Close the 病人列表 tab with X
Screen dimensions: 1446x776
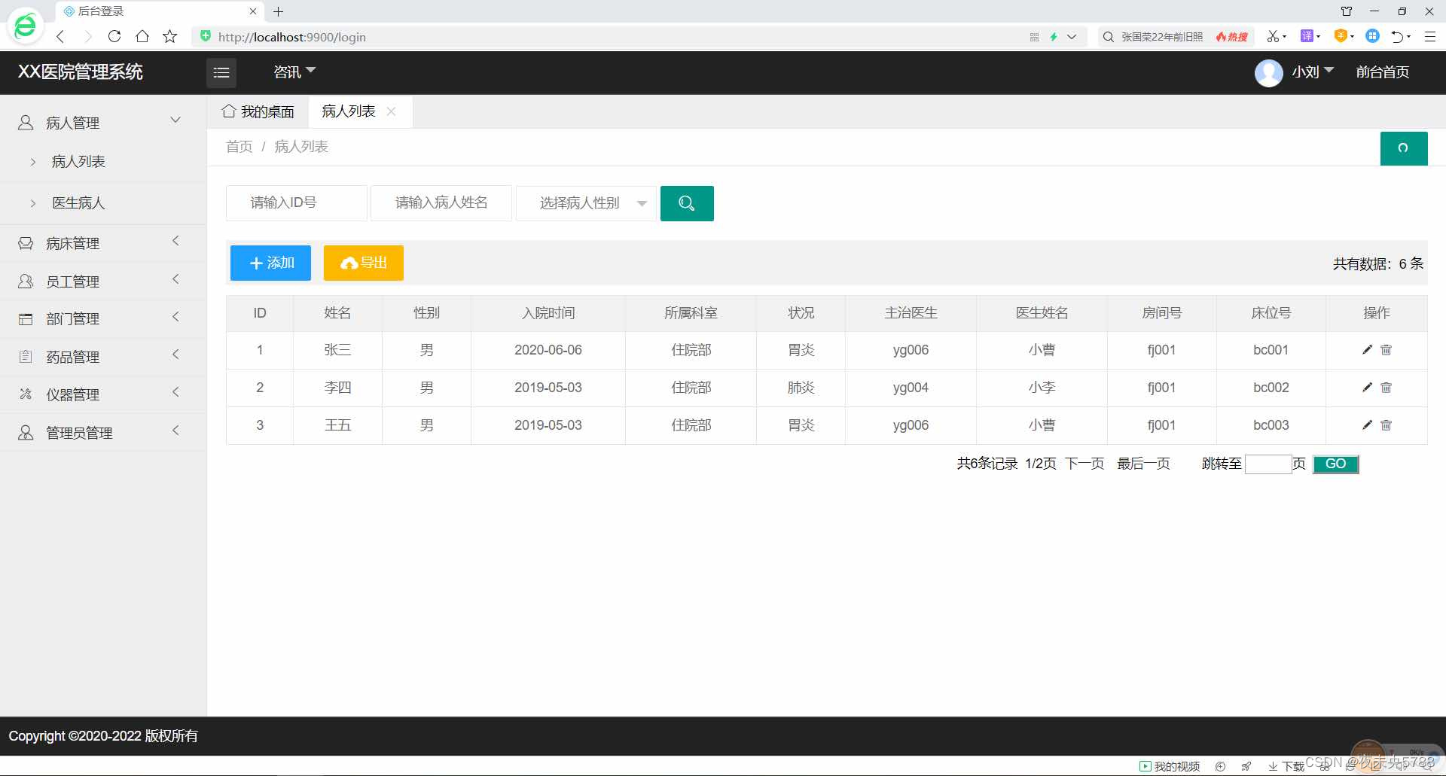pyautogui.click(x=391, y=111)
